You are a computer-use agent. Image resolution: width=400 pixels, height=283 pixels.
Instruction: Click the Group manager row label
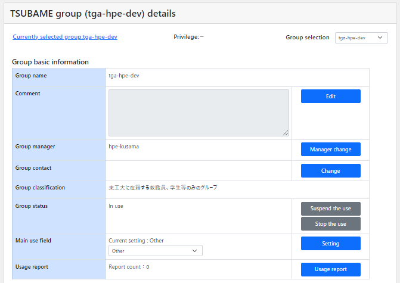pos(35,147)
